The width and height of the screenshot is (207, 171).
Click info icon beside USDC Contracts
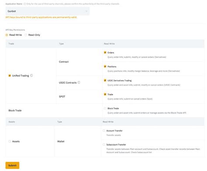click(79, 82)
